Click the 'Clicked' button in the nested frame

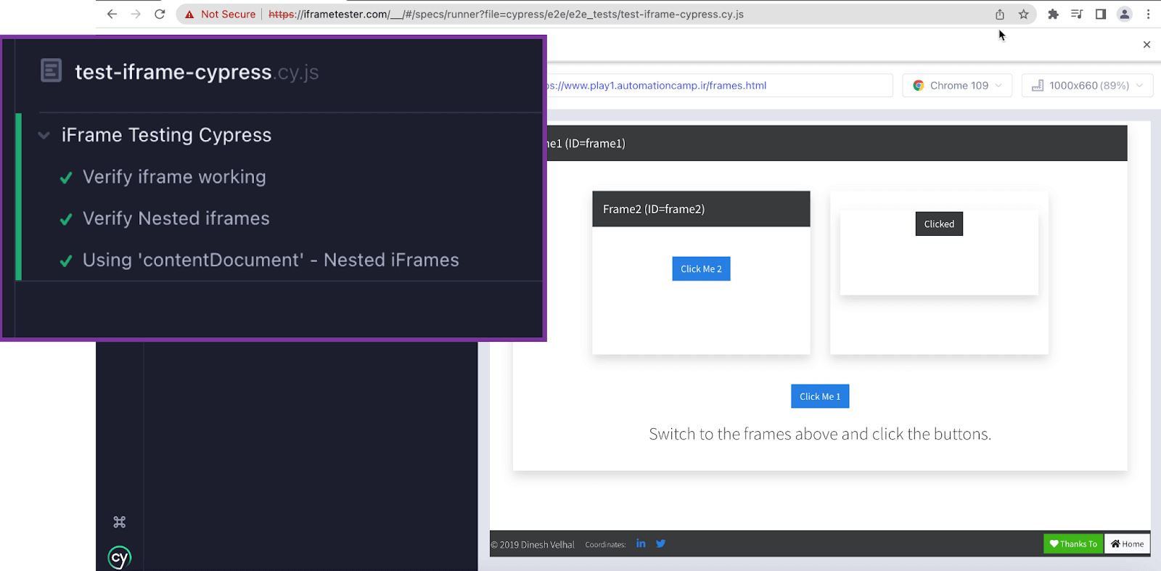coord(939,224)
